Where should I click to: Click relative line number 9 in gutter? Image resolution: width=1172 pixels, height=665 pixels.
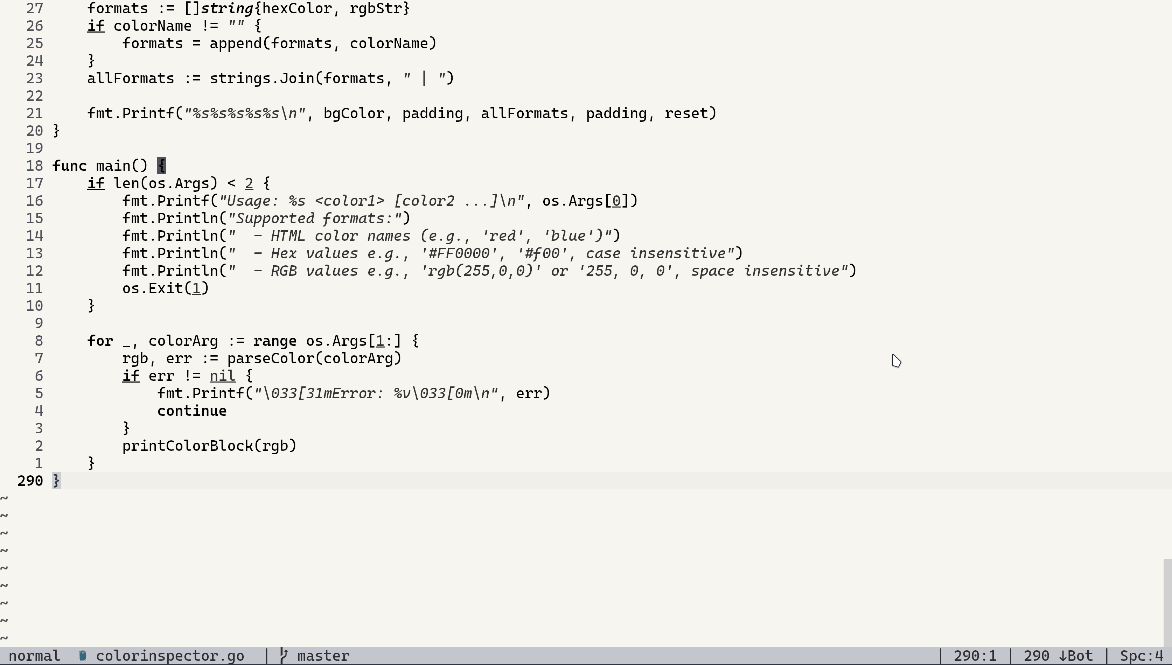point(39,323)
